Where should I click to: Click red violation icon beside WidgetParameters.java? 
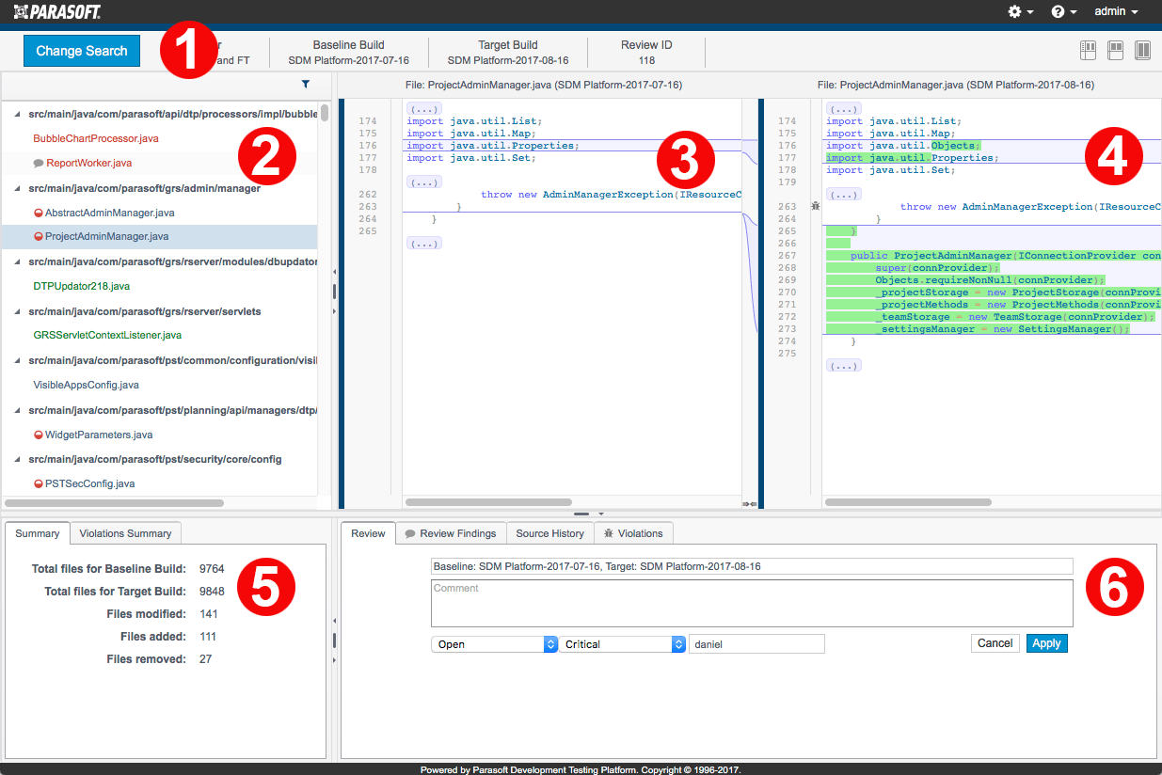pos(39,435)
